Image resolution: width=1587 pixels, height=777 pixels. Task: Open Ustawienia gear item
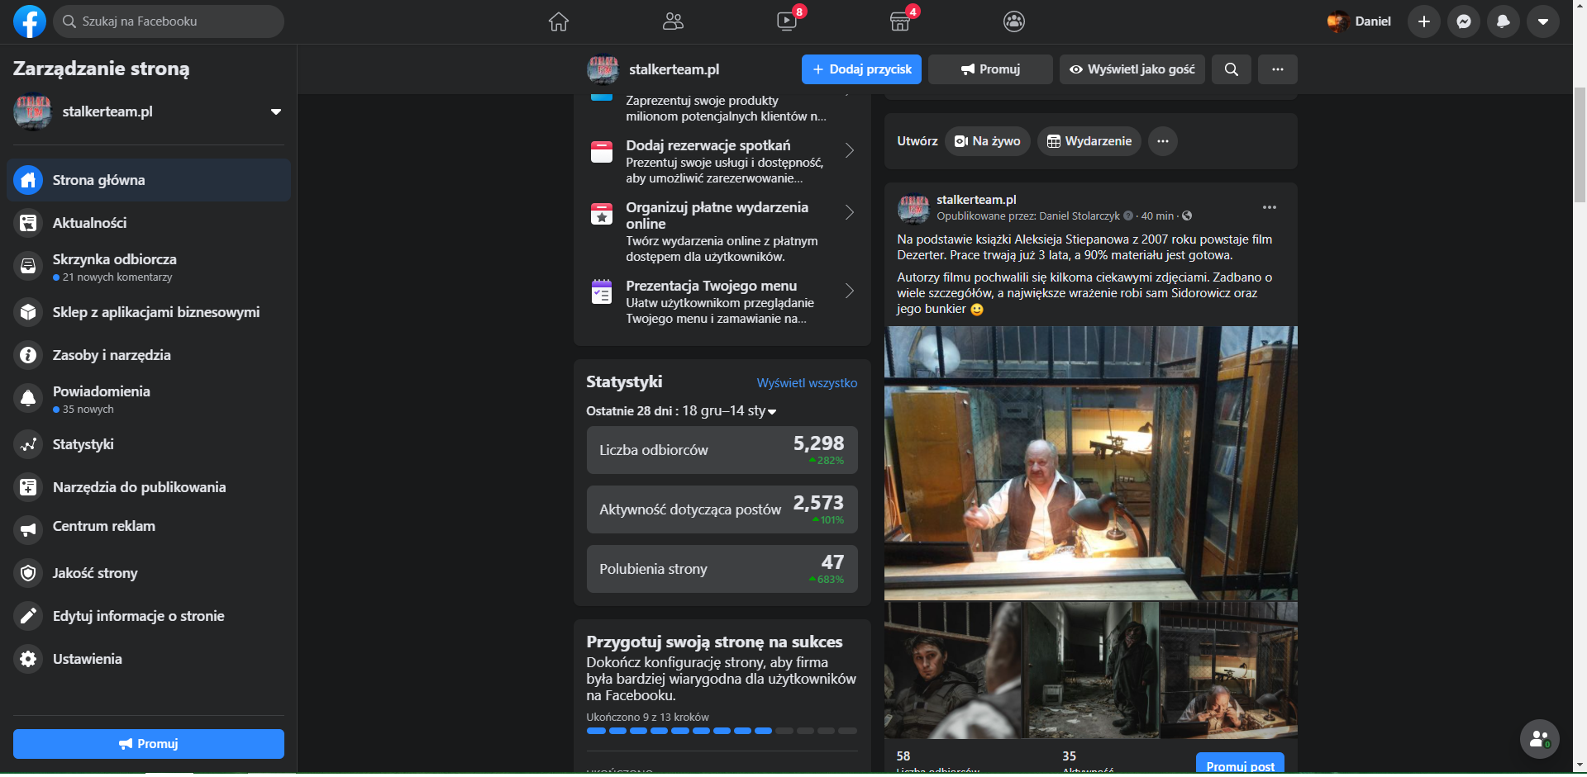click(x=149, y=659)
